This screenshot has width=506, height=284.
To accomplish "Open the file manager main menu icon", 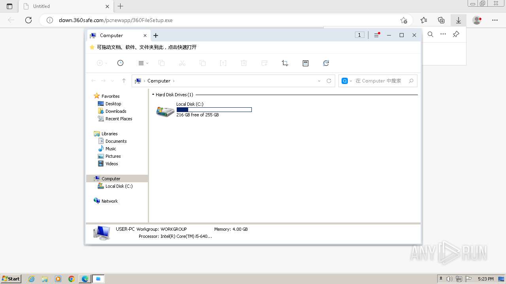I will 377,35.
